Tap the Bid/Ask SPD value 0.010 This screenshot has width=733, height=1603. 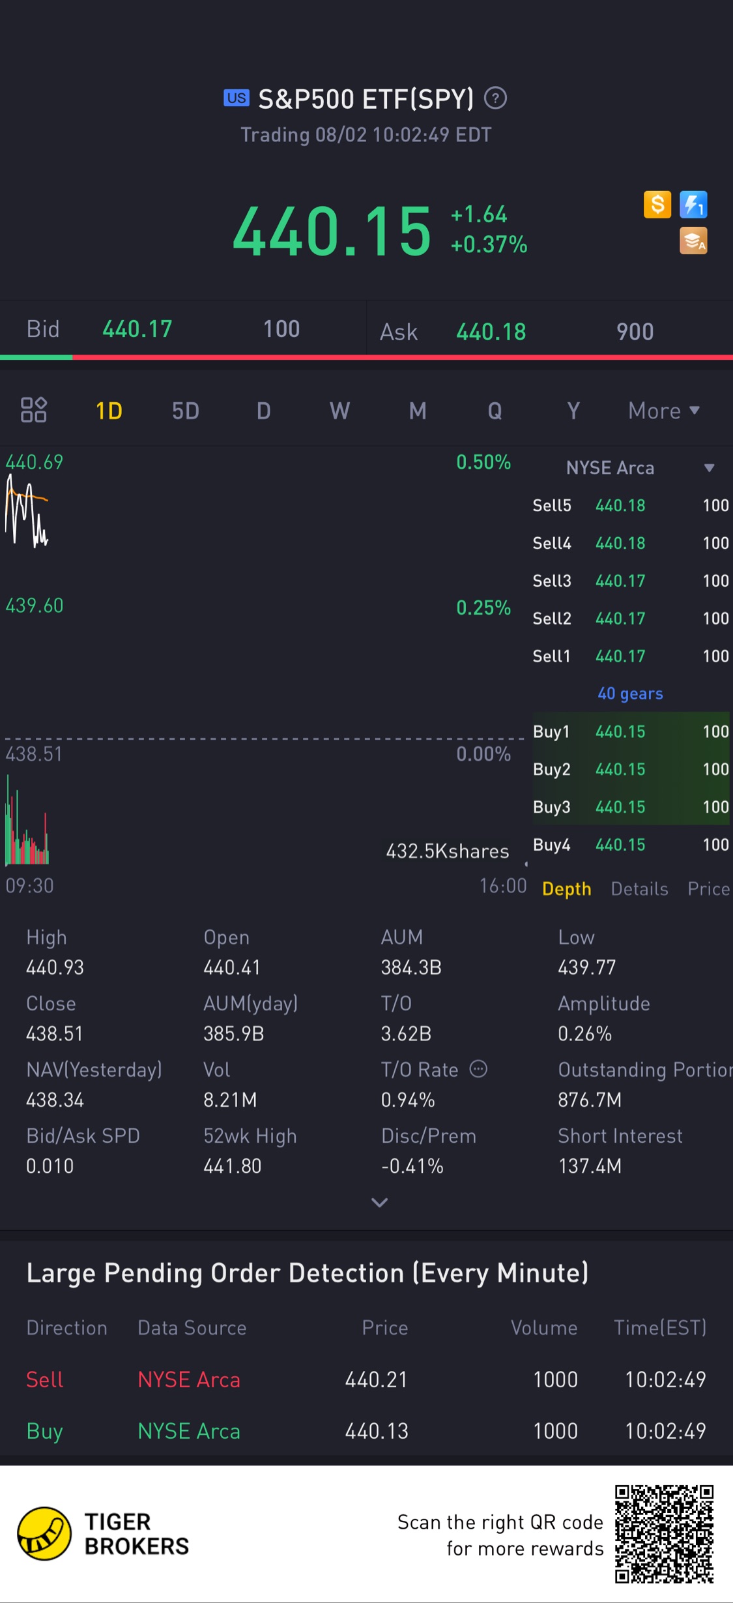50,1166
